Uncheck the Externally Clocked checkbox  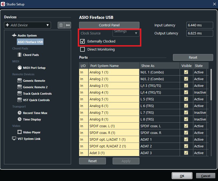click(x=82, y=41)
